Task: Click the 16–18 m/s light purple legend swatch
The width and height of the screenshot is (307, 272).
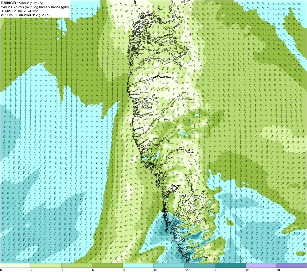Action: (x=261, y=265)
